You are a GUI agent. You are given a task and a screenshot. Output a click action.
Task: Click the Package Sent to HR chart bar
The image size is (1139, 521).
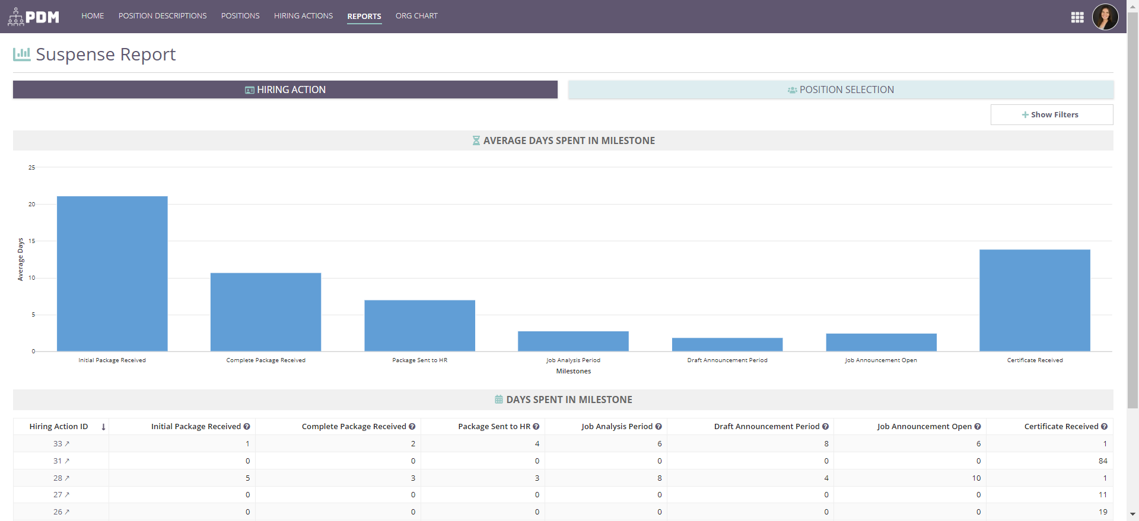[420, 326]
